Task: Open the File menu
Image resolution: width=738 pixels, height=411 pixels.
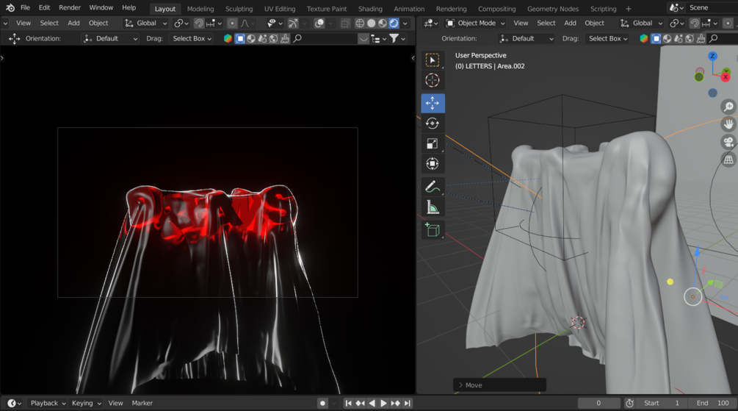Action: click(x=26, y=7)
